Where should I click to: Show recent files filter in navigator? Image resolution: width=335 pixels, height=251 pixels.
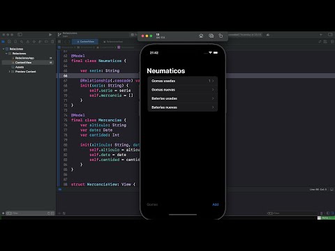point(49,213)
